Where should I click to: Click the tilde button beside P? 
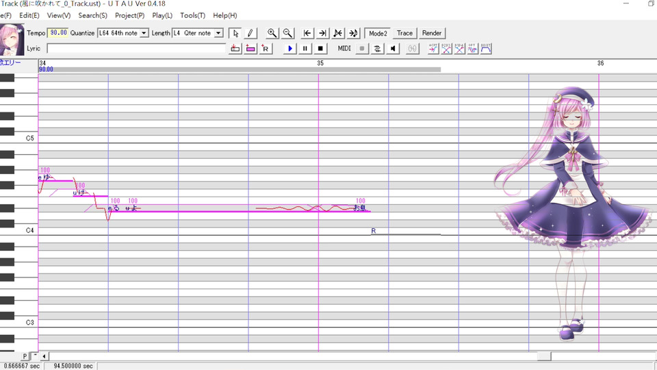[35, 356]
